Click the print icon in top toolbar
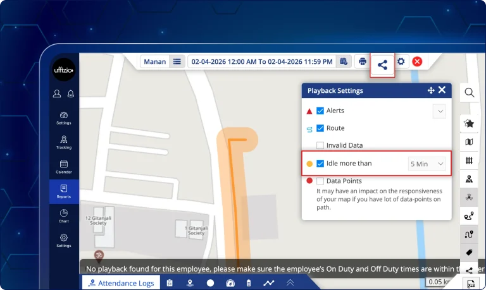The height and width of the screenshot is (290, 486). [x=363, y=61]
